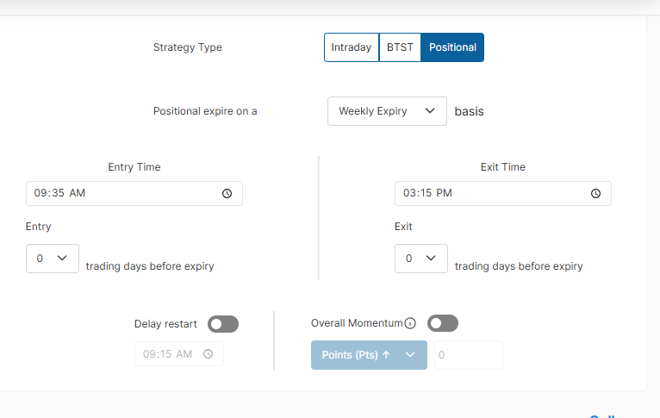This screenshot has height=418, width=660.
Task: Click the Overall Momentum value input
Action: (468, 355)
